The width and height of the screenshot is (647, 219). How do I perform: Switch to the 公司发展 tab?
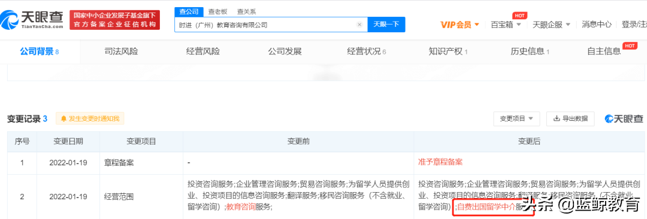285,51
